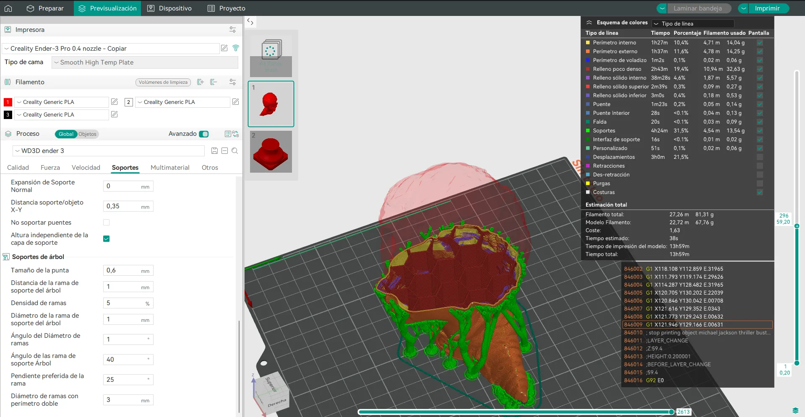Image resolution: width=805 pixels, height=417 pixels.
Task: Toggle the Avanzado mode switch
Action: point(204,134)
